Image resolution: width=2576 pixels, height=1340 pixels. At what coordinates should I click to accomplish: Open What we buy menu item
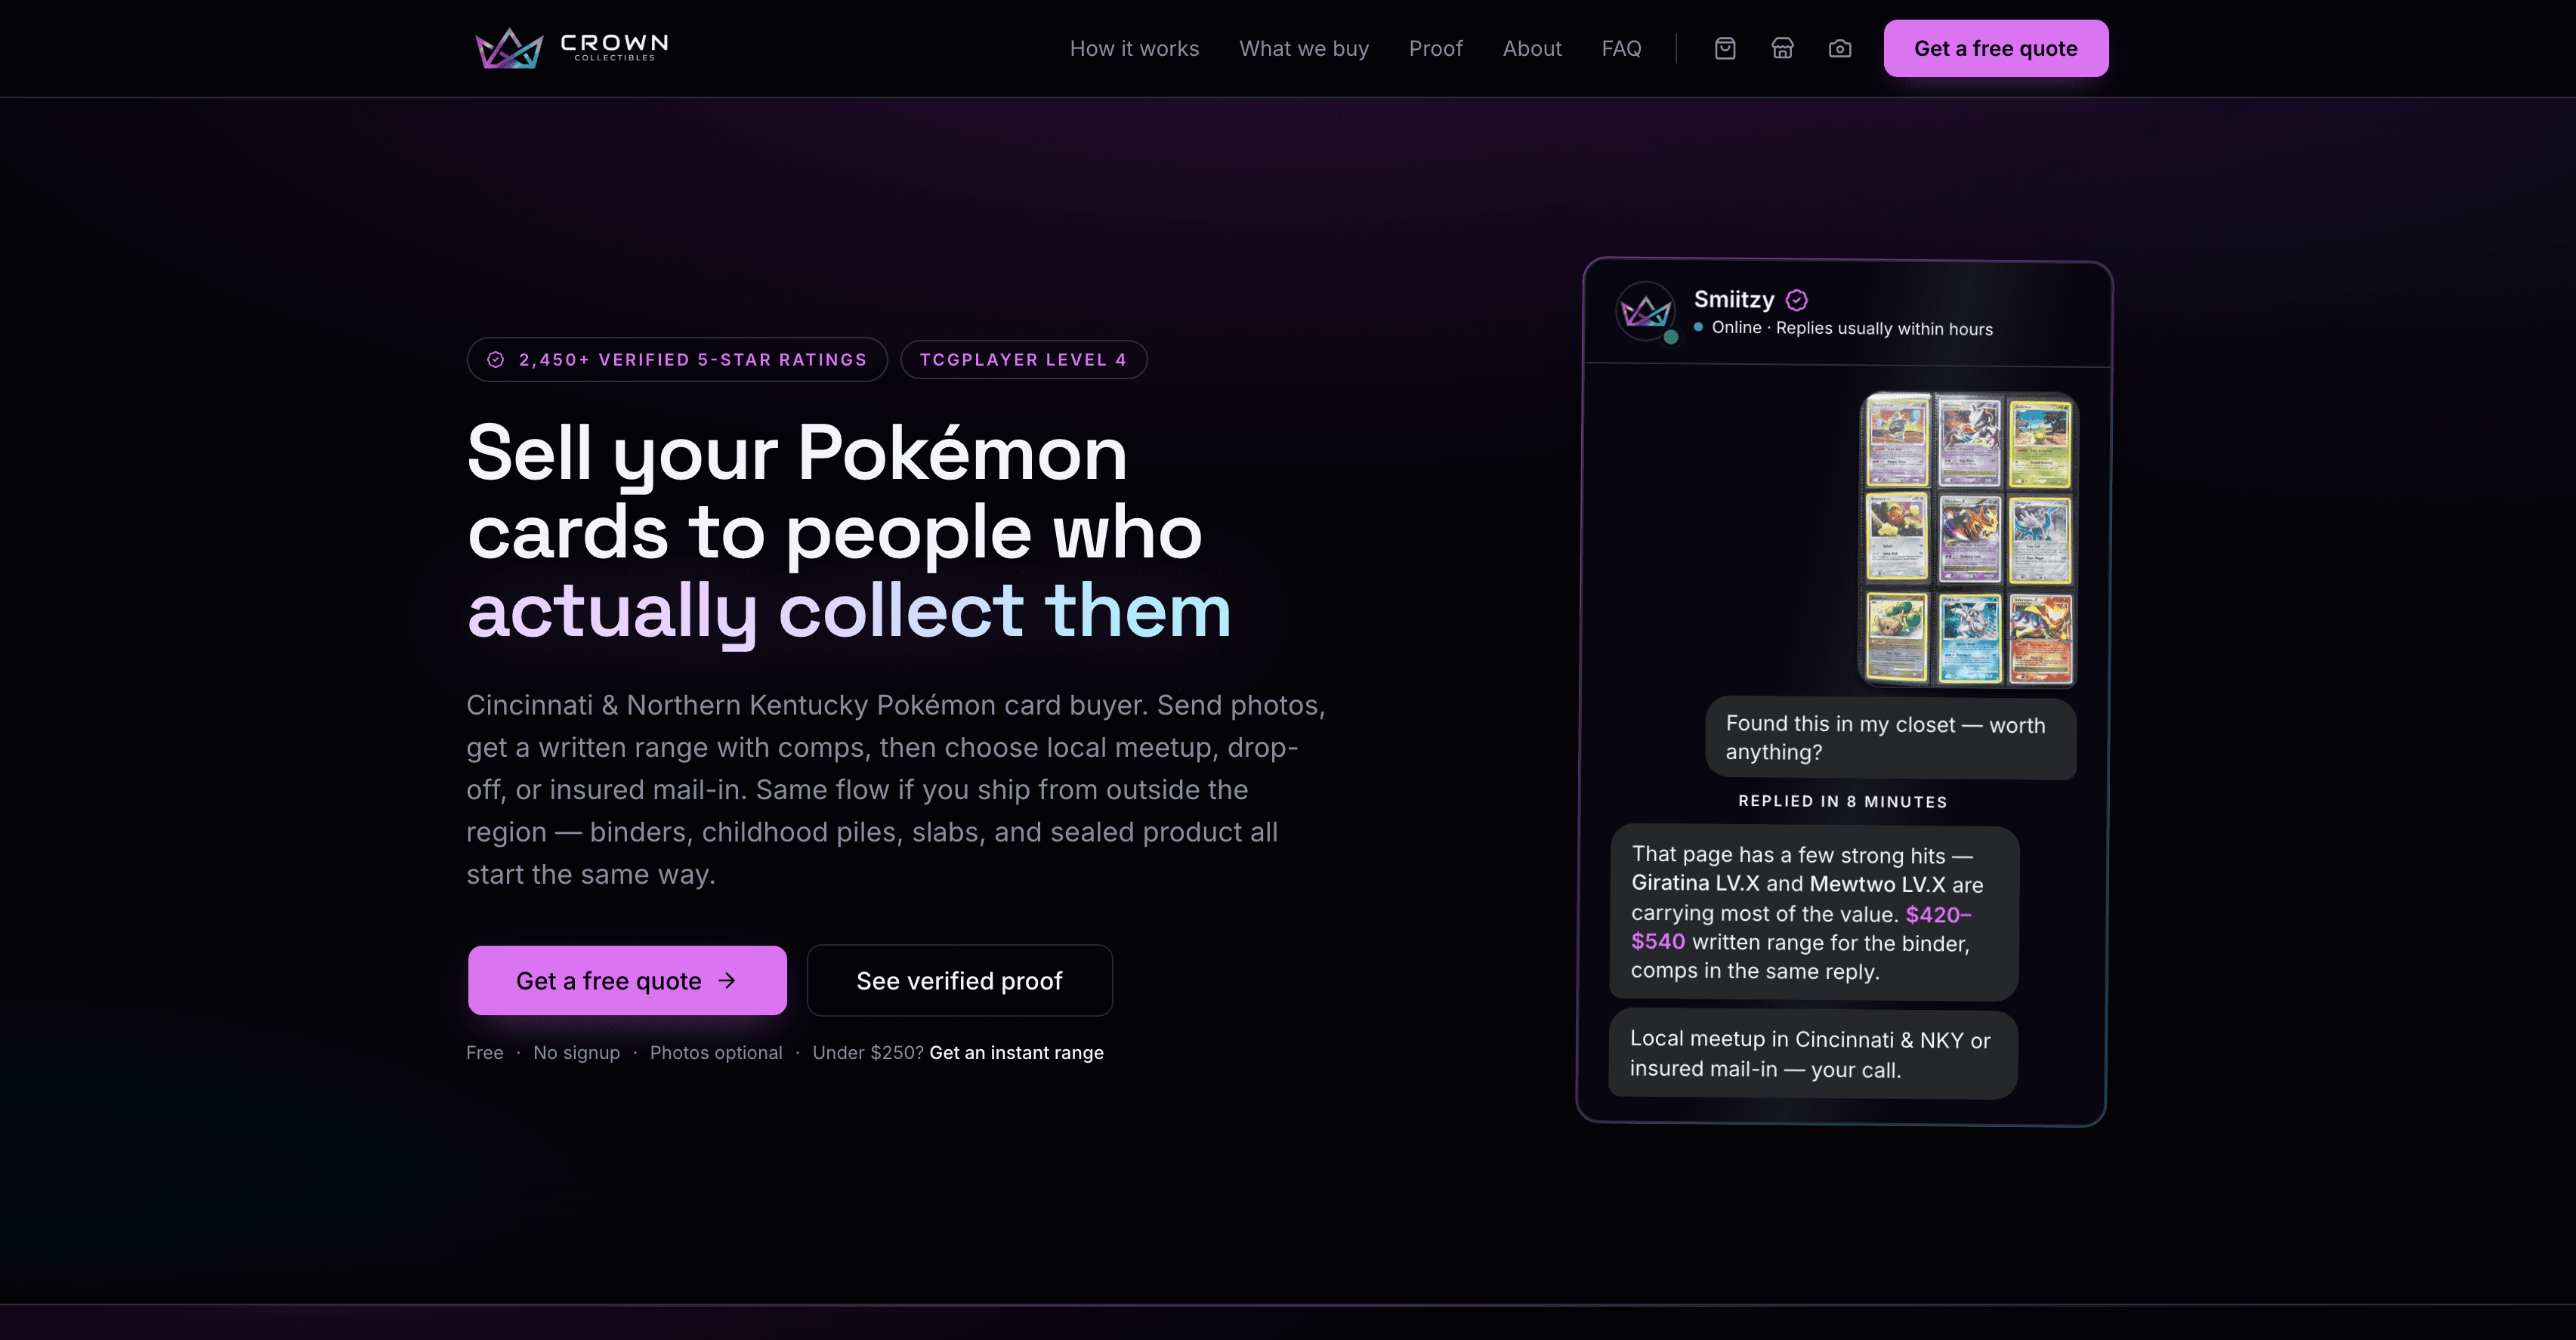tap(1304, 48)
